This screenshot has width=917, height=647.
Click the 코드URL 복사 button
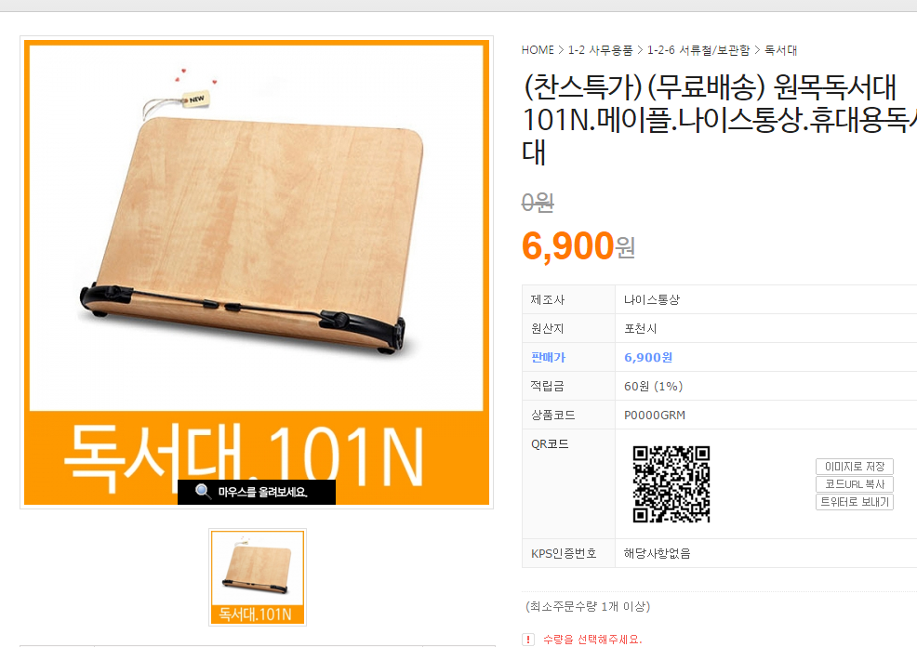(x=855, y=484)
